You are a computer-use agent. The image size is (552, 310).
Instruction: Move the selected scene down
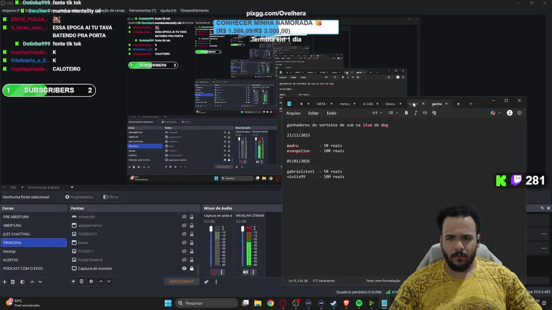tap(40, 282)
